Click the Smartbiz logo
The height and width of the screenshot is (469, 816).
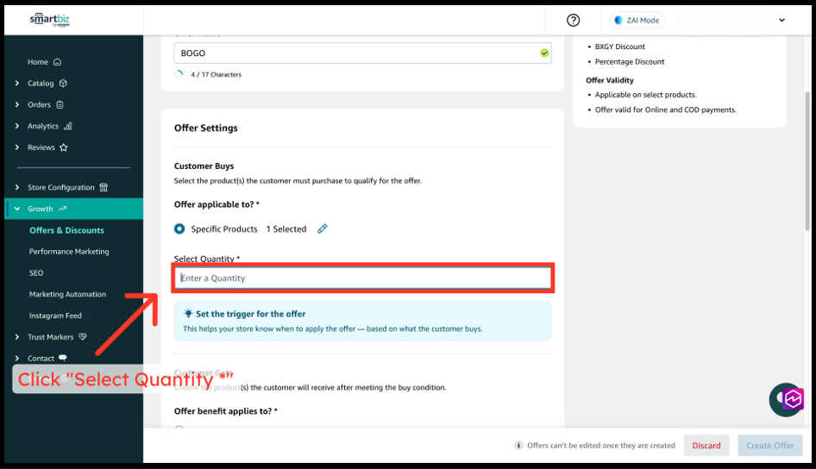pyautogui.click(x=49, y=20)
